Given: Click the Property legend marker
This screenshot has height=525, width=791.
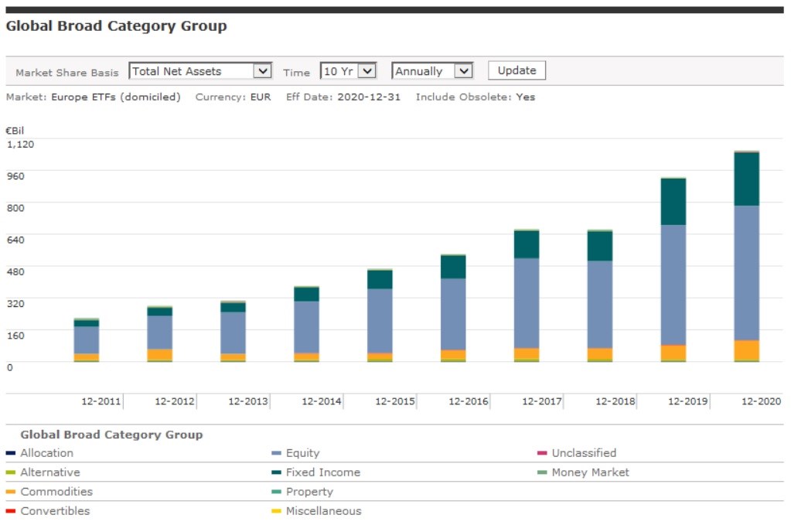Looking at the screenshot, I should [x=276, y=493].
